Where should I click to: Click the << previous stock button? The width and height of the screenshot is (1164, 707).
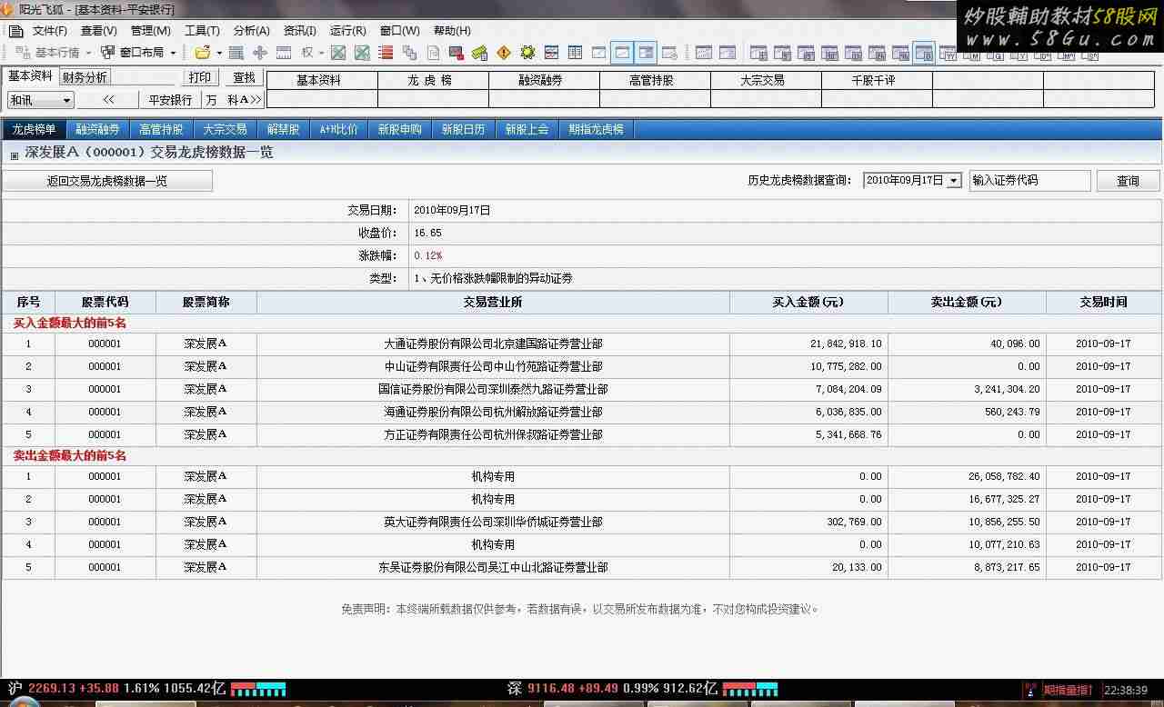(108, 100)
